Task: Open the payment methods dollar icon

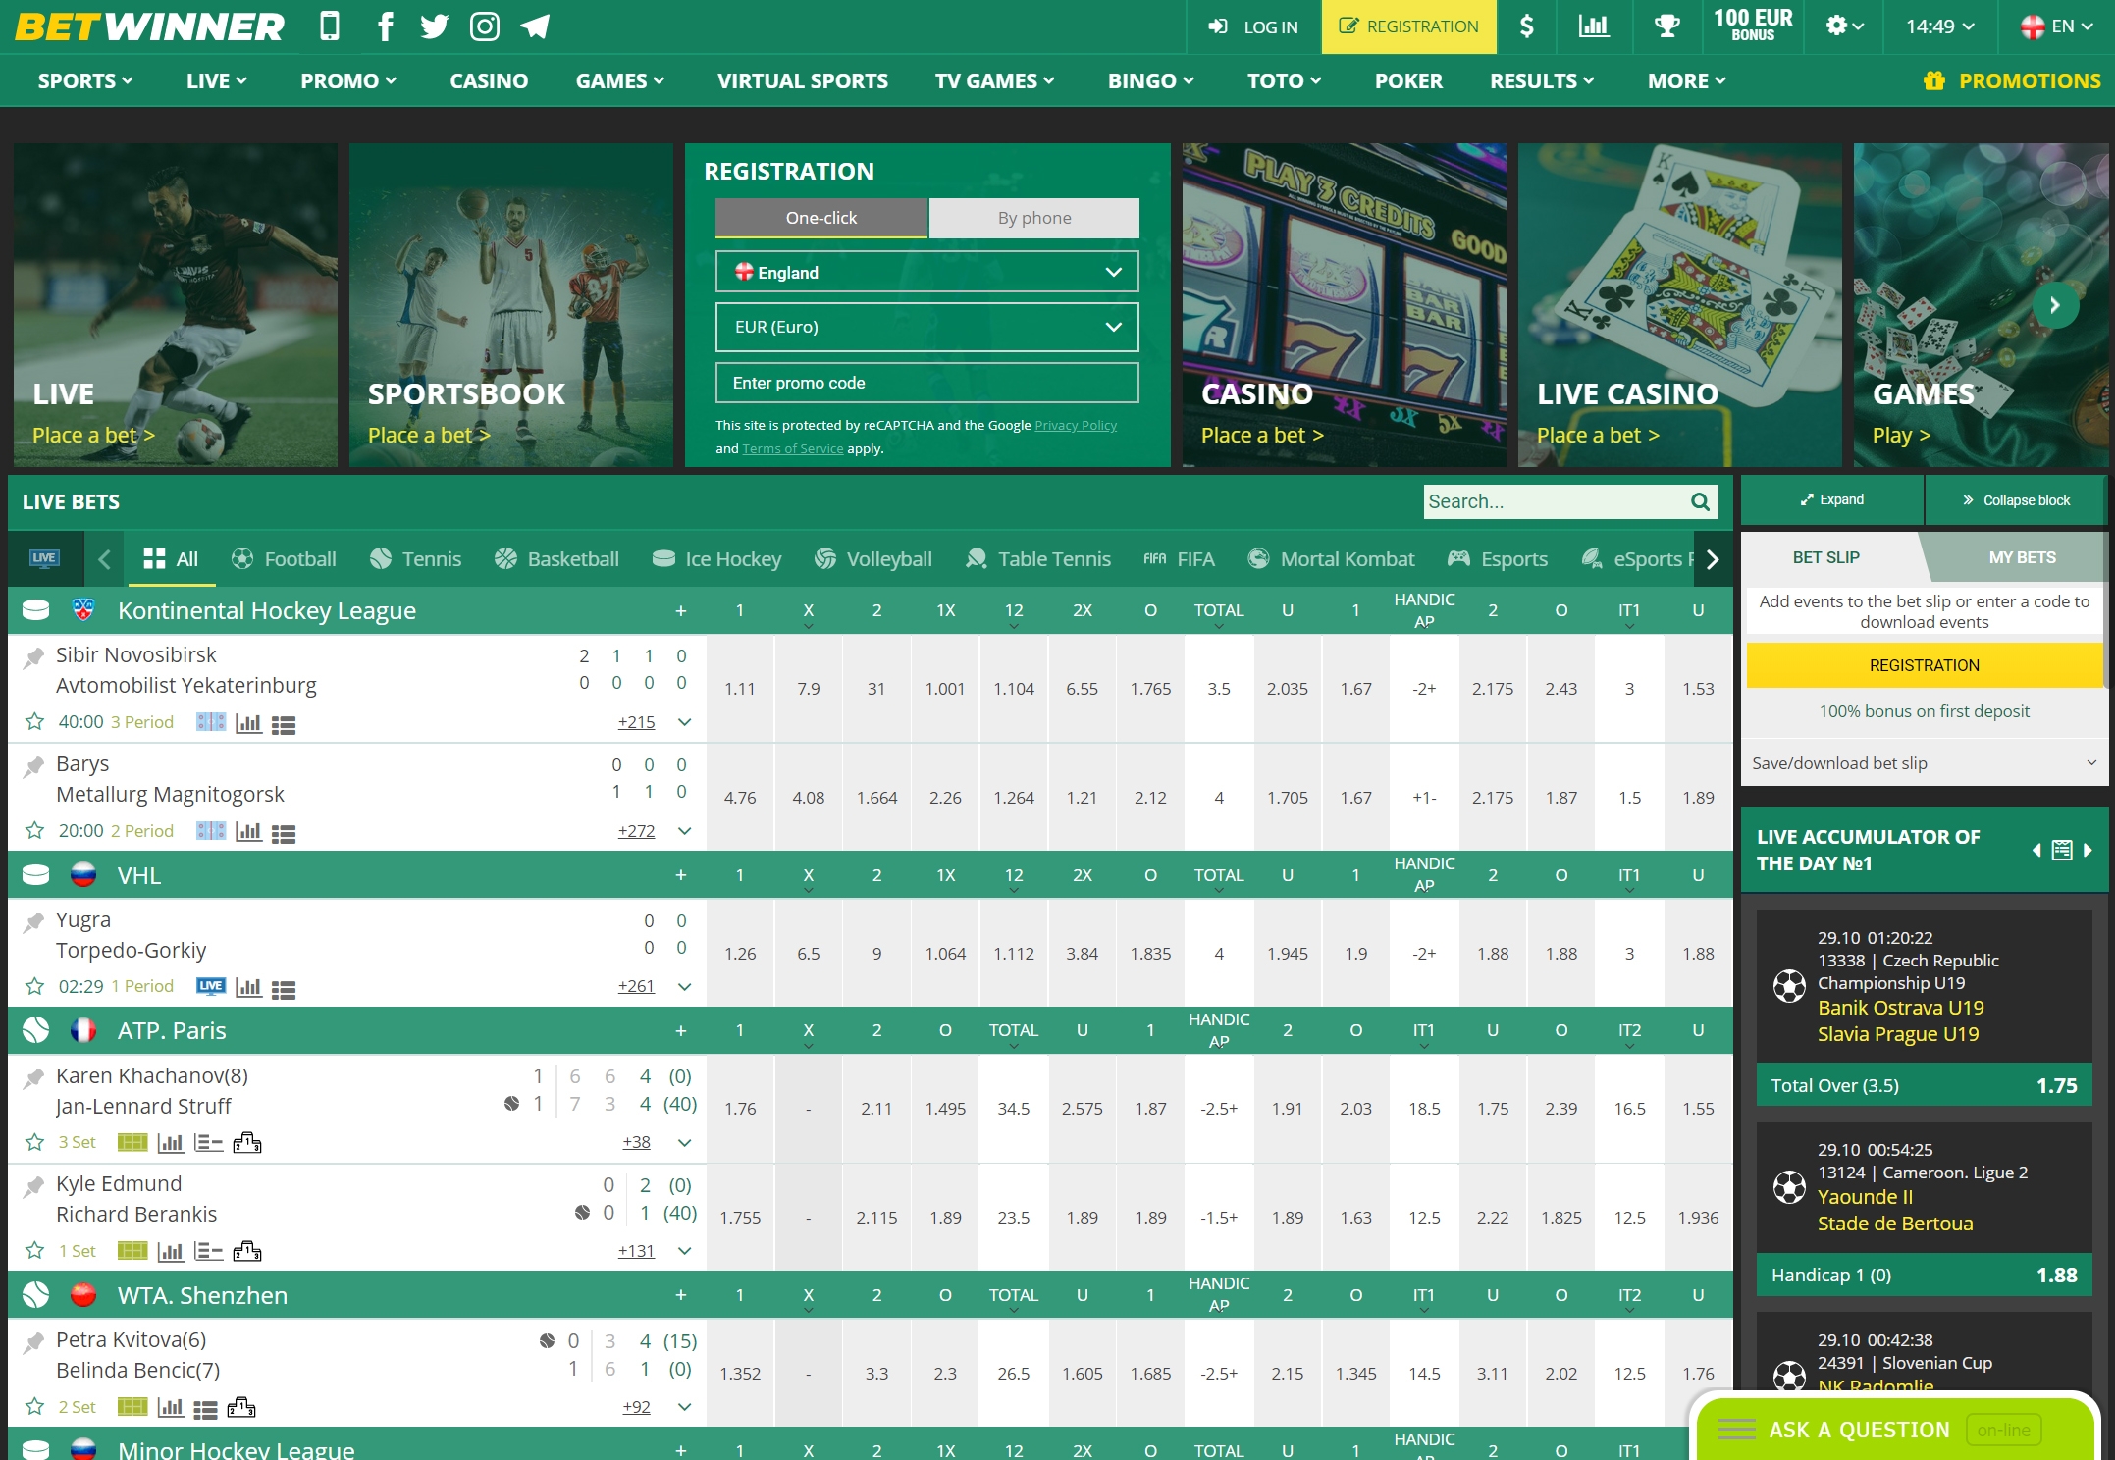Action: coord(1527,26)
